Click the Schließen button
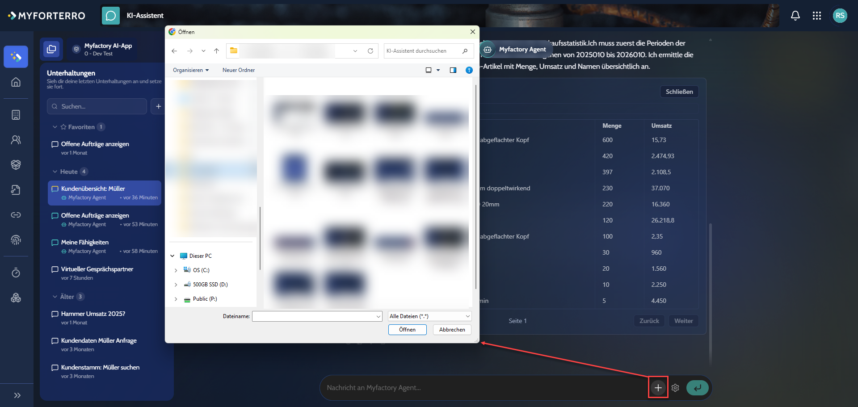The width and height of the screenshot is (858, 407). point(679,92)
